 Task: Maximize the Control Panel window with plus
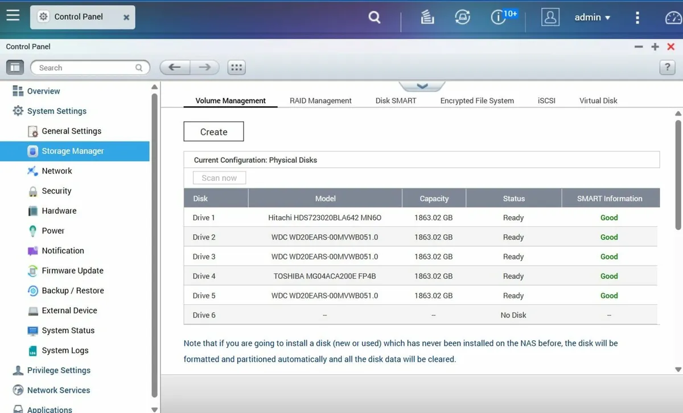pyautogui.click(x=655, y=47)
